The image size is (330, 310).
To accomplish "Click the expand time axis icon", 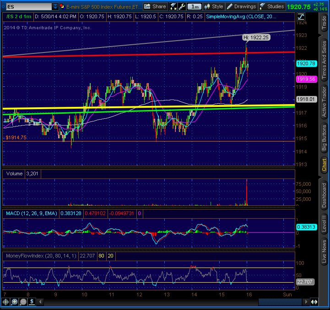I will (x=314, y=302).
